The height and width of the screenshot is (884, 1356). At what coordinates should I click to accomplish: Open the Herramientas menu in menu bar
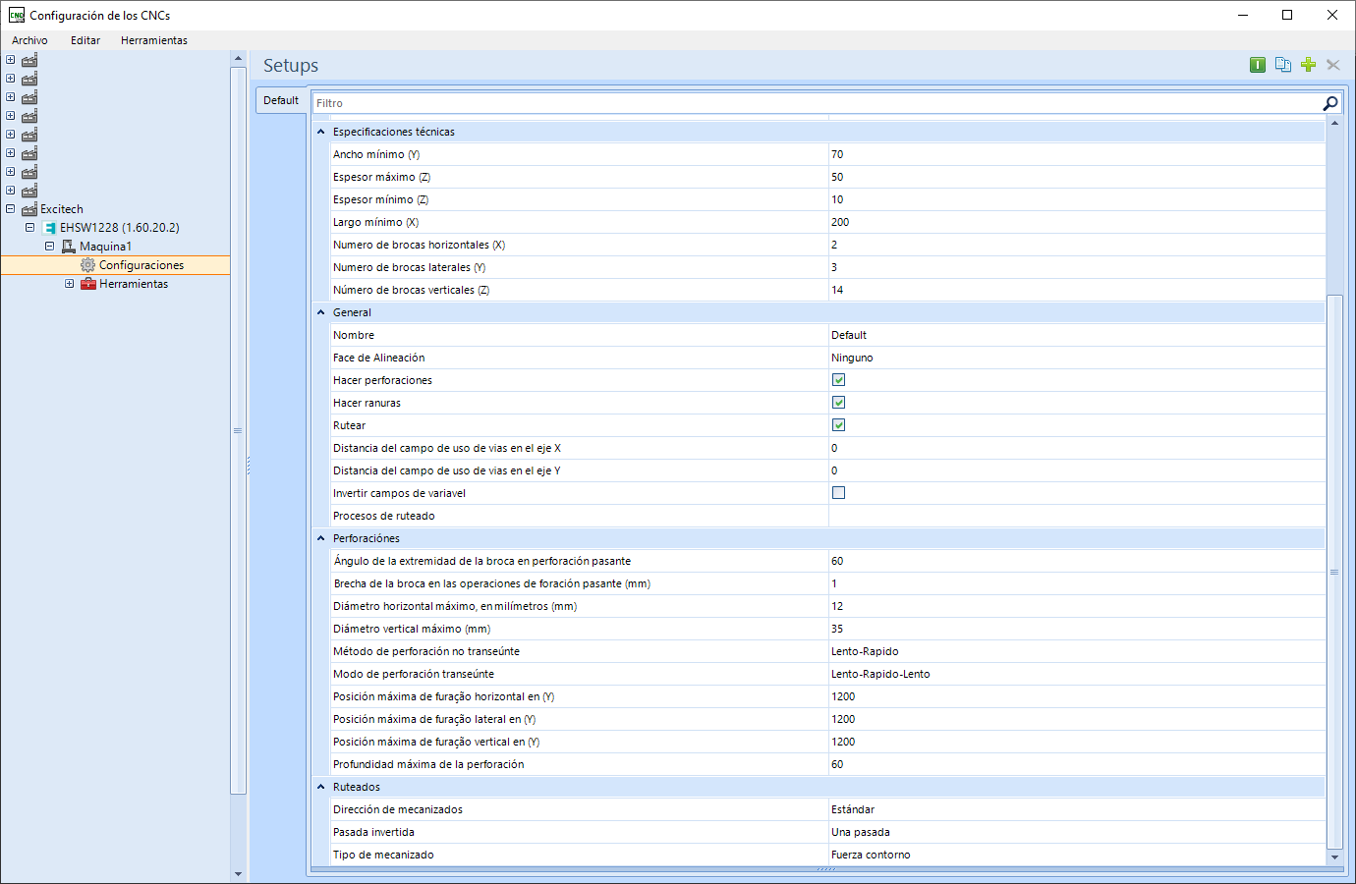tap(154, 40)
